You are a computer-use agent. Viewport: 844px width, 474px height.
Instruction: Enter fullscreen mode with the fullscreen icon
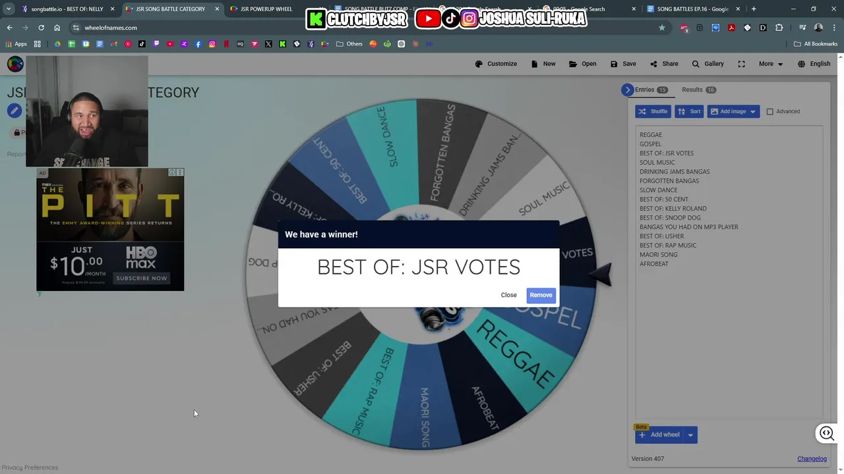pos(741,64)
